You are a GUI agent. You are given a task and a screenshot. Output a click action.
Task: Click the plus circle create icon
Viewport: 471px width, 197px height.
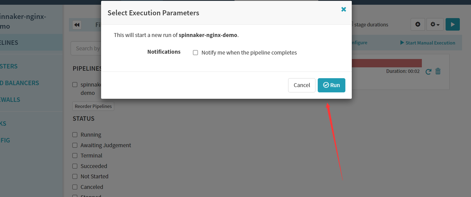[x=418, y=24]
